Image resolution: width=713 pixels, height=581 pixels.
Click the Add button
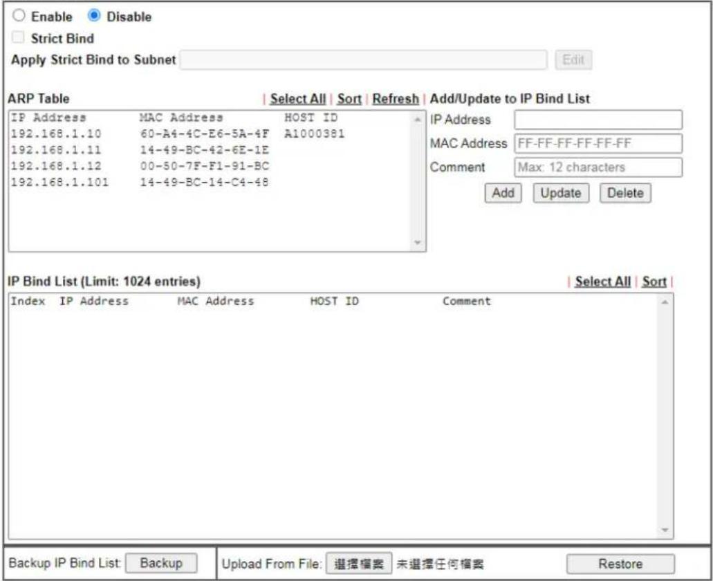503,193
